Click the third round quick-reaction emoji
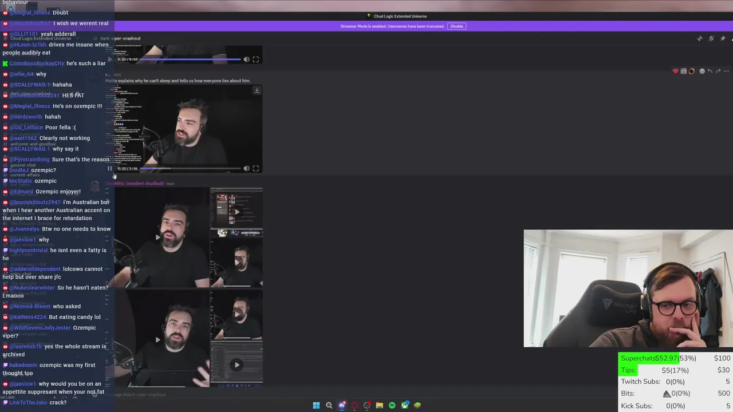Screen dimensions: 733x412 pos(691,71)
